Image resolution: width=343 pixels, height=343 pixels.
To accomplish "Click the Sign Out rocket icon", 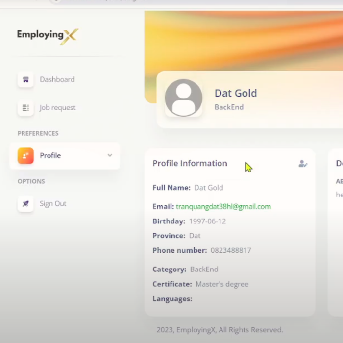I will [x=25, y=204].
